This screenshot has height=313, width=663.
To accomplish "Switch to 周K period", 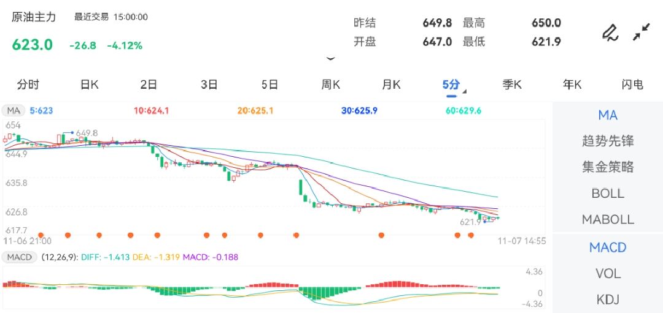I will tap(331, 85).
